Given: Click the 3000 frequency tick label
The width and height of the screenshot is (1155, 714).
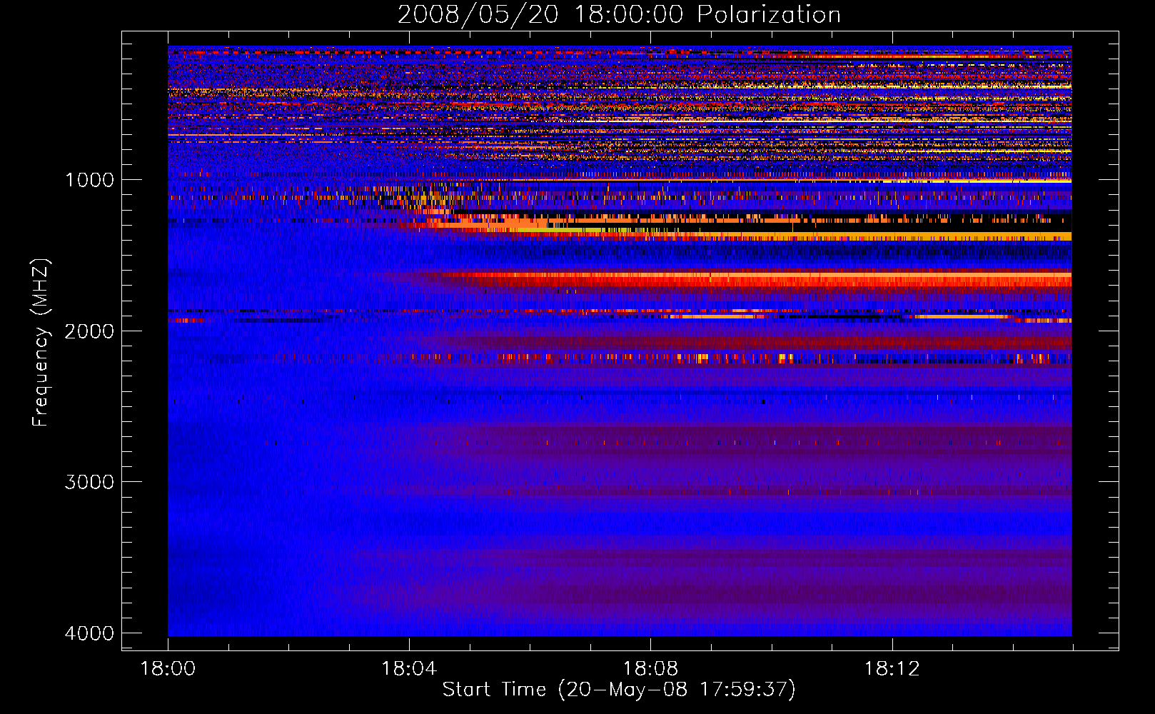Looking at the screenshot, I should click(89, 482).
